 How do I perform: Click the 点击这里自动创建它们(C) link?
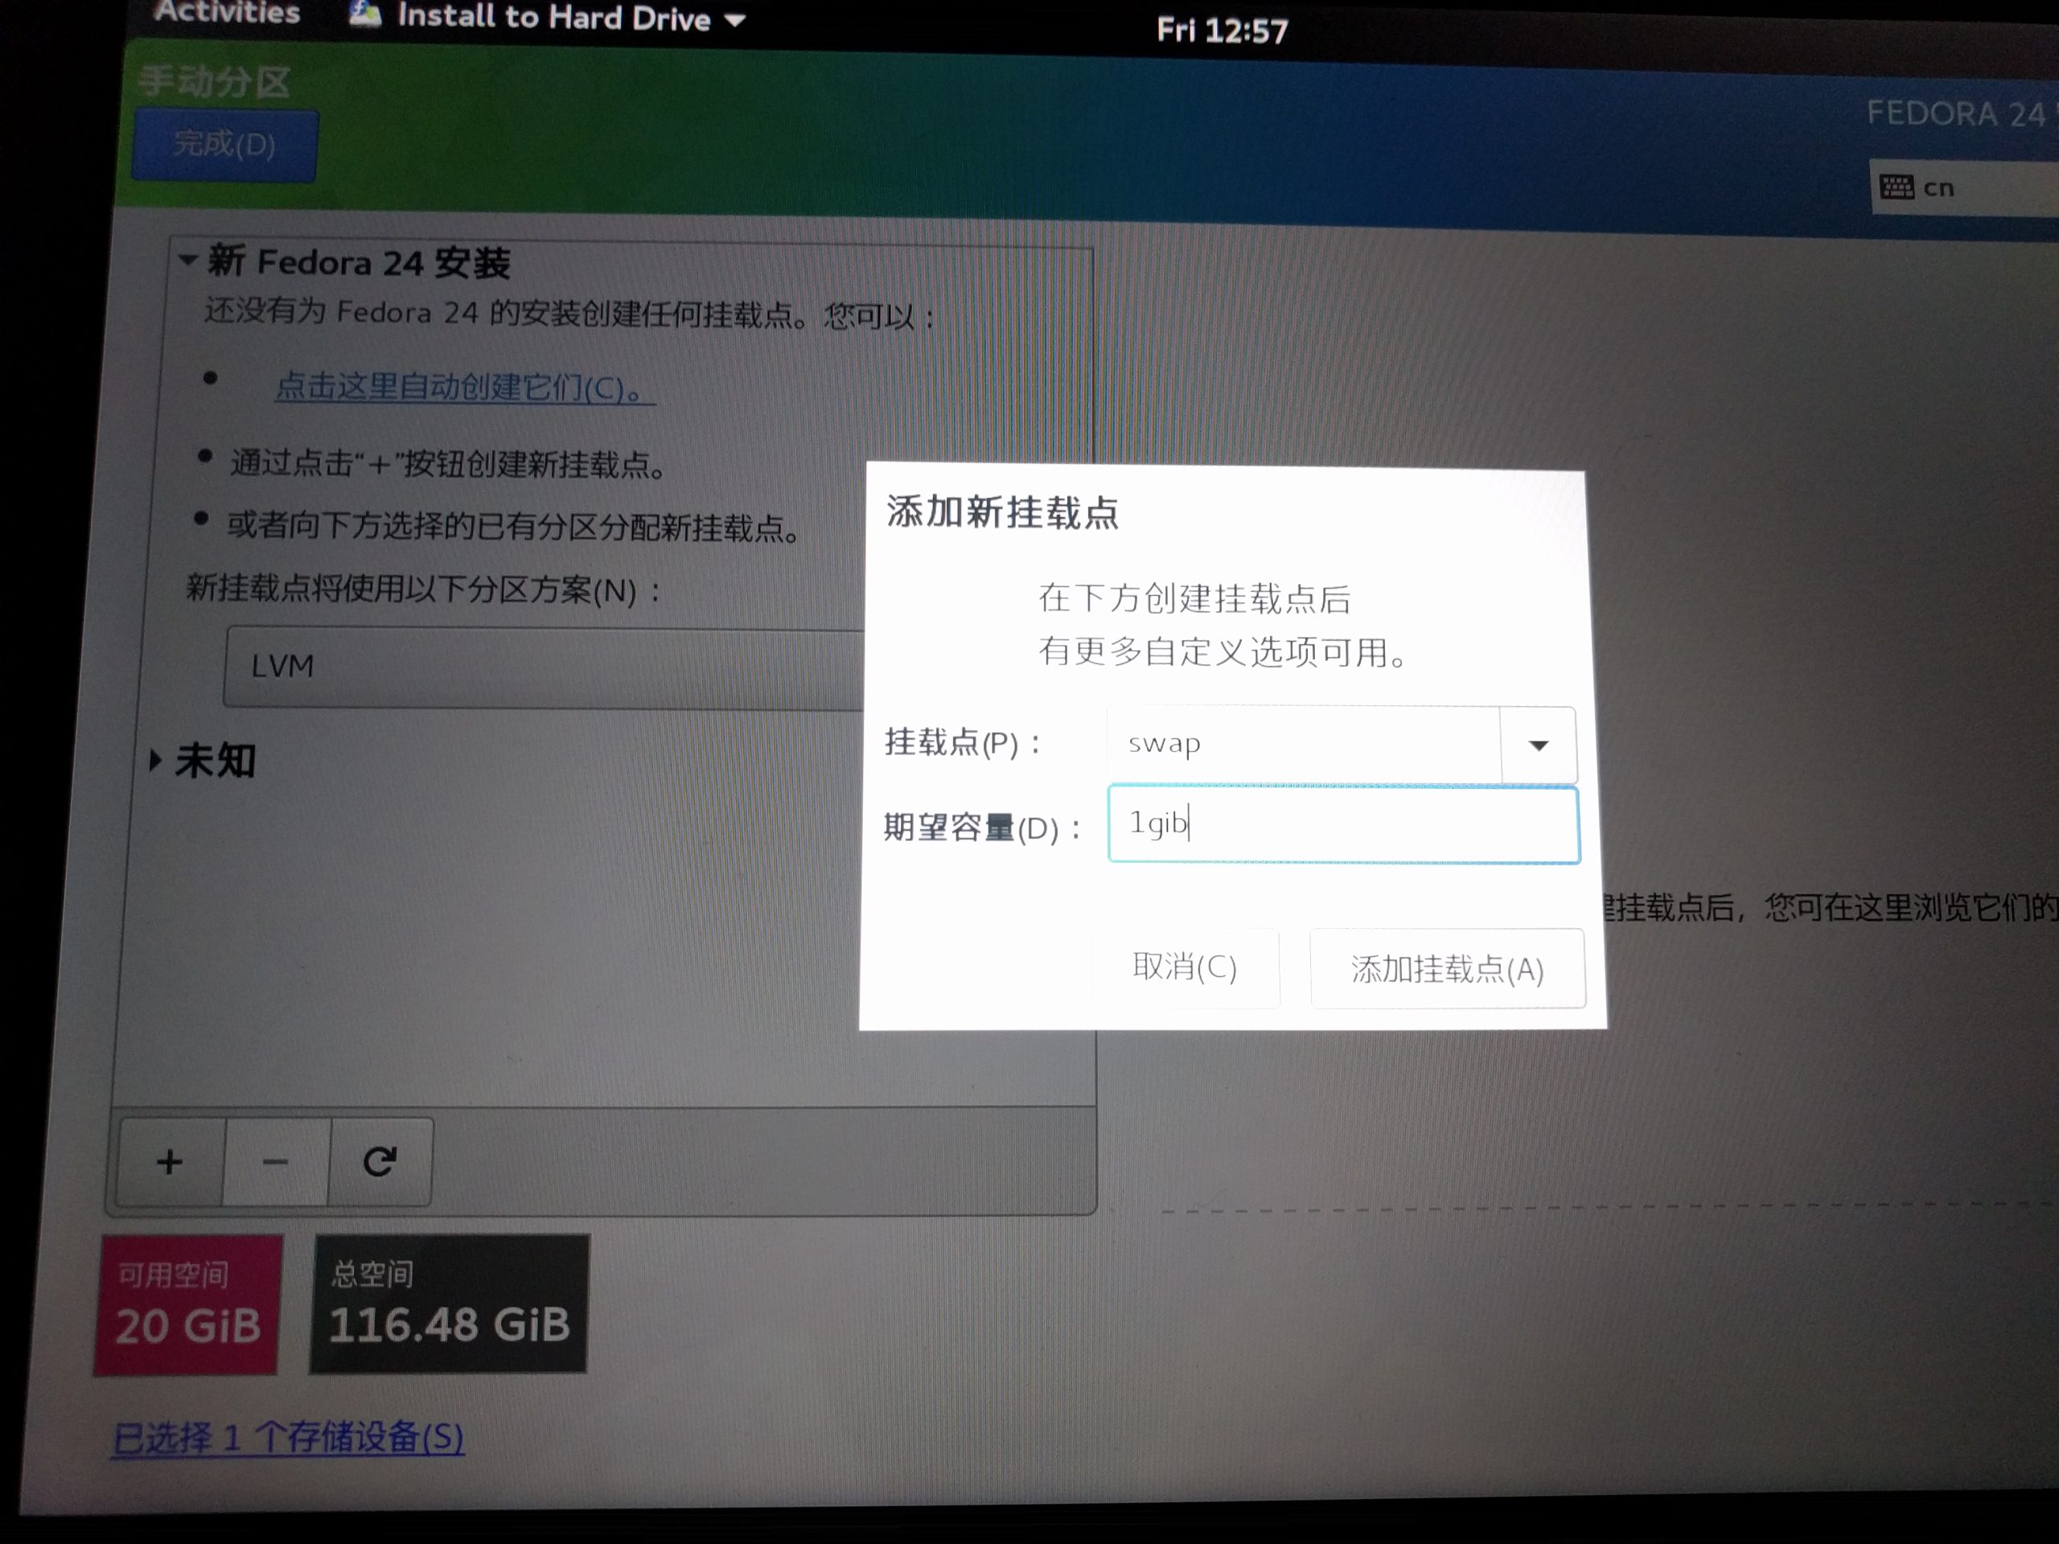465,387
